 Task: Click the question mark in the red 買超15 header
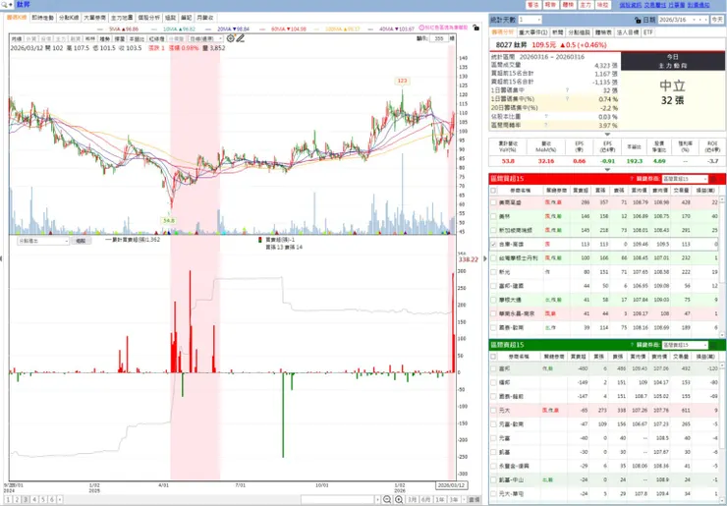pos(632,179)
